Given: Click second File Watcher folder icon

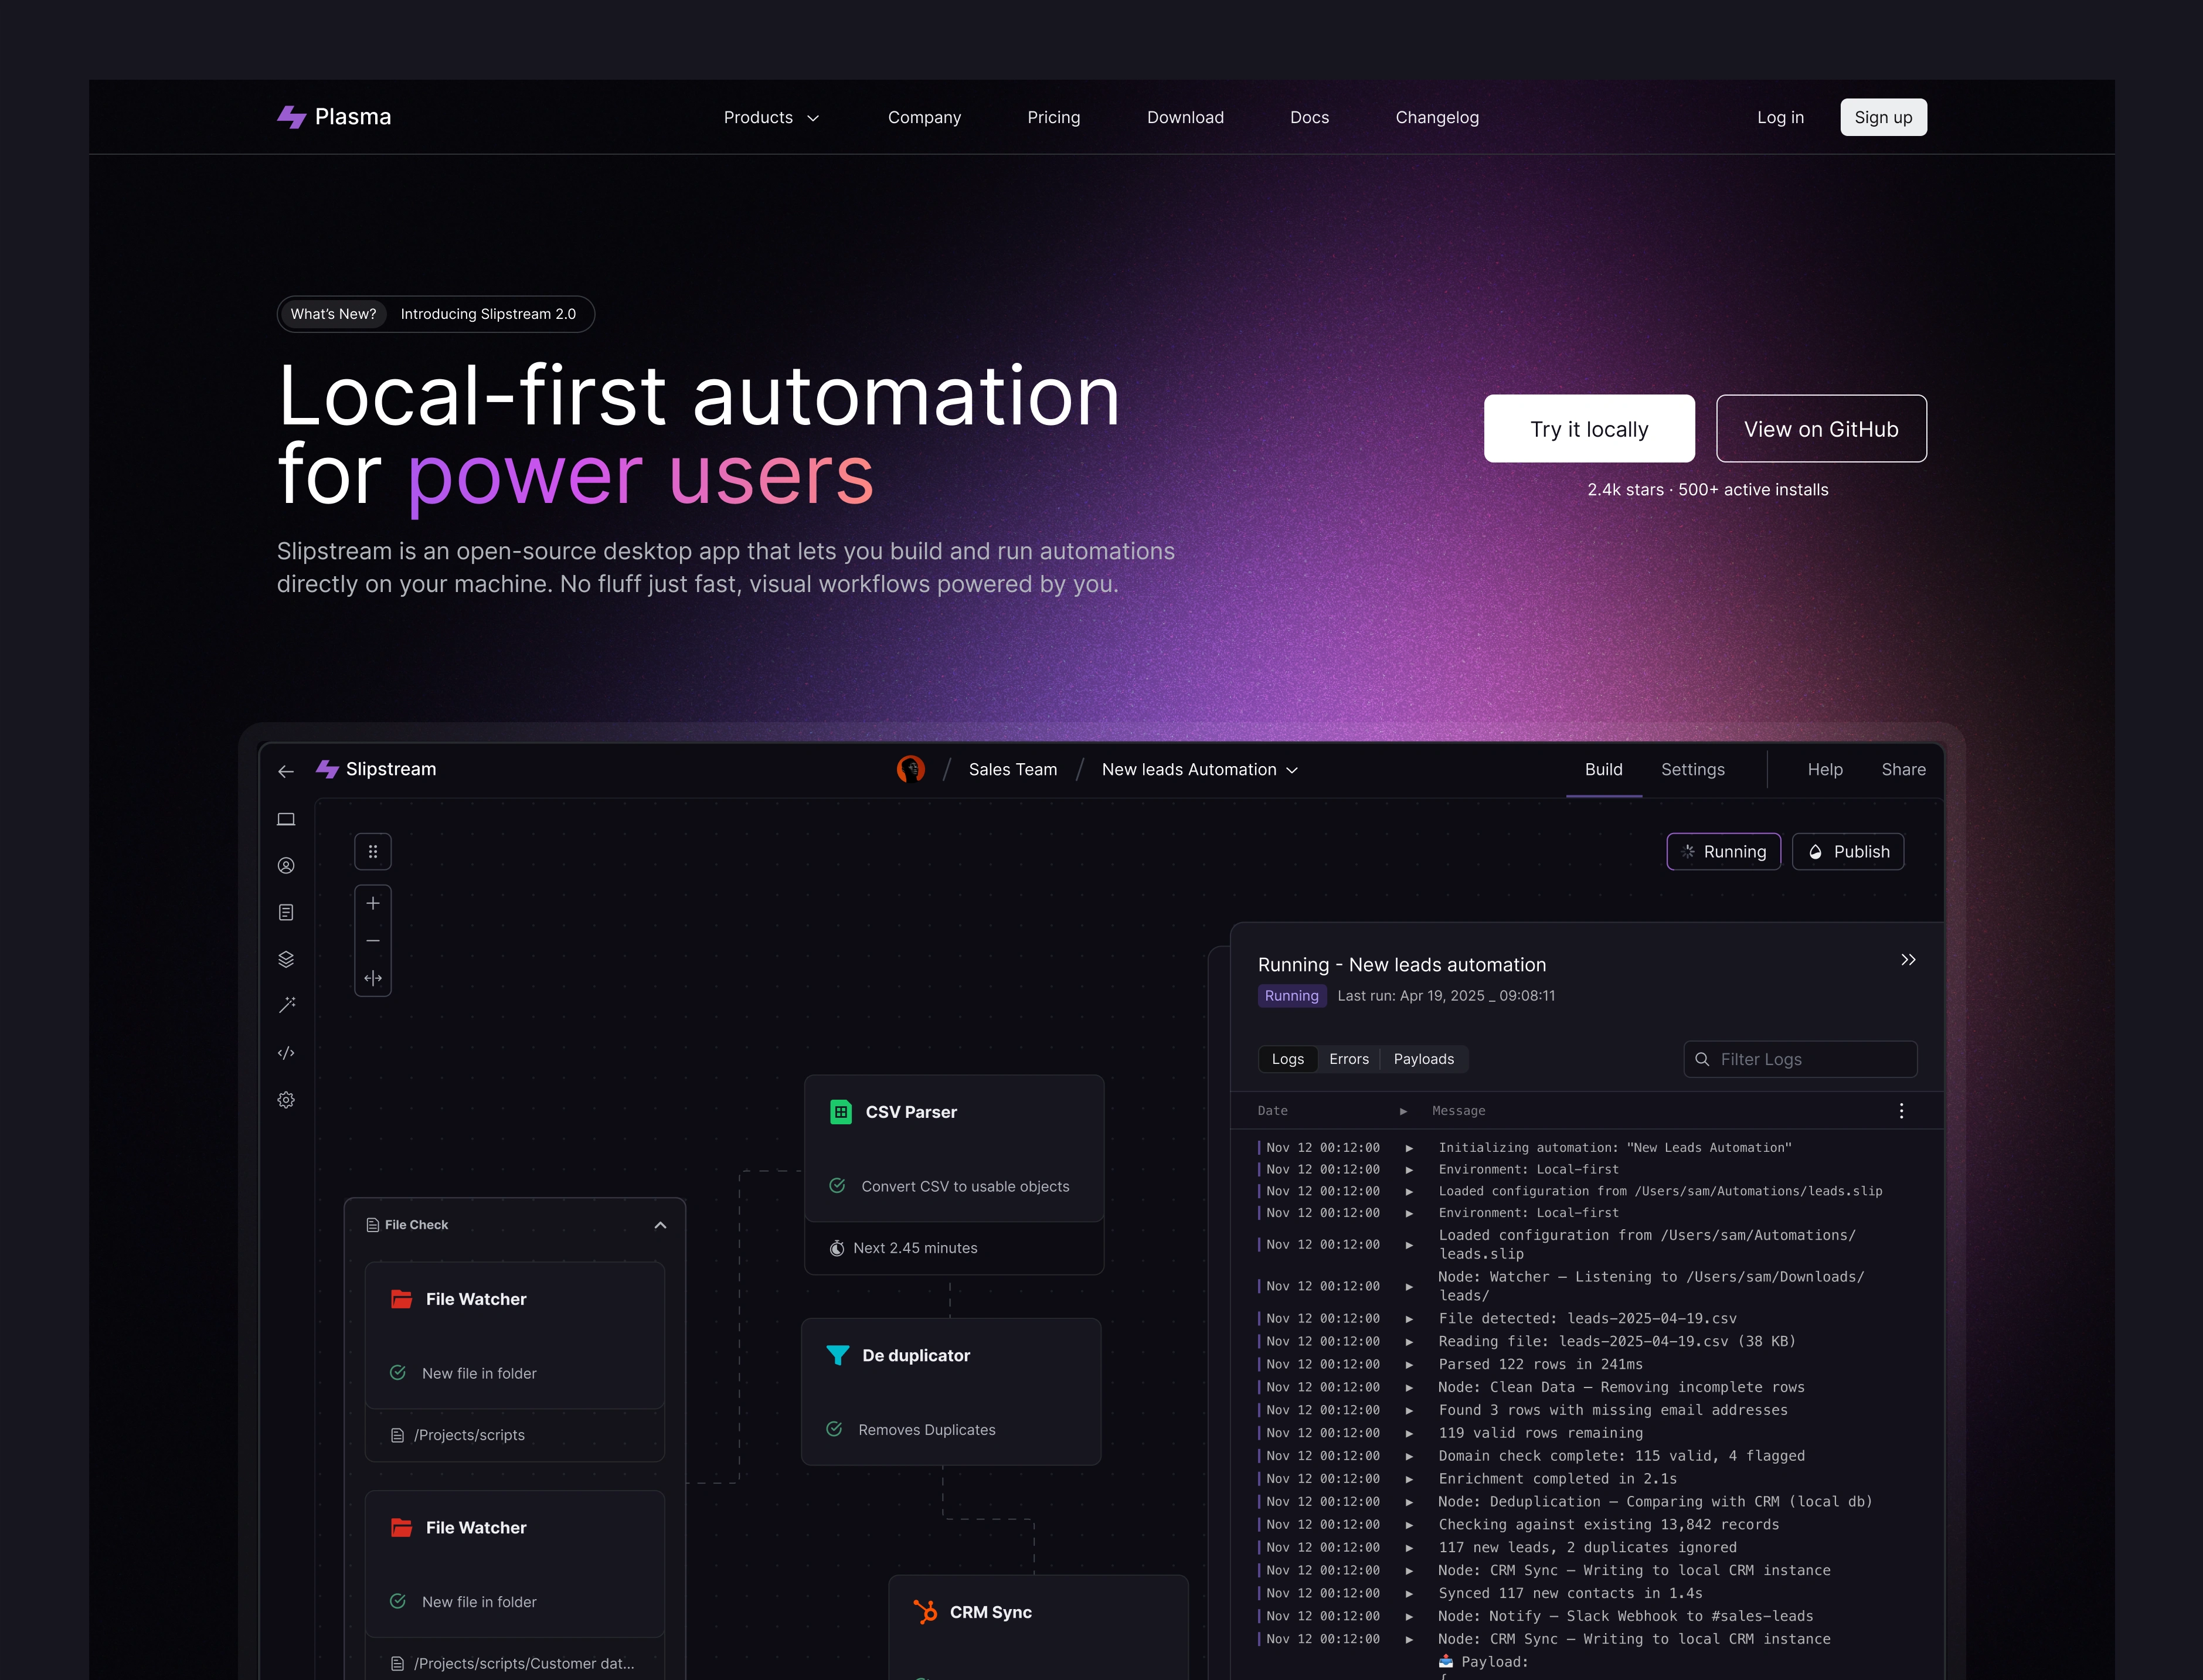Looking at the screenshot, I should coord(402,1528).
